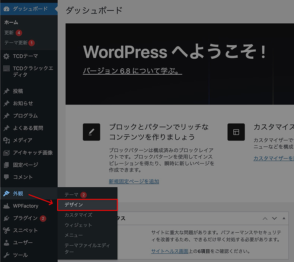Move Site Health panel up arrow
Screen dimensions: 294x262
point(265,219)
